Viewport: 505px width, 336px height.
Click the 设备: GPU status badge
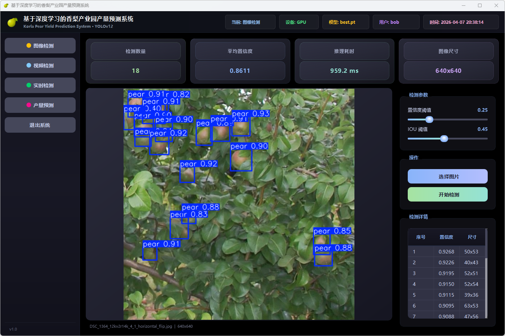[299, 22]
